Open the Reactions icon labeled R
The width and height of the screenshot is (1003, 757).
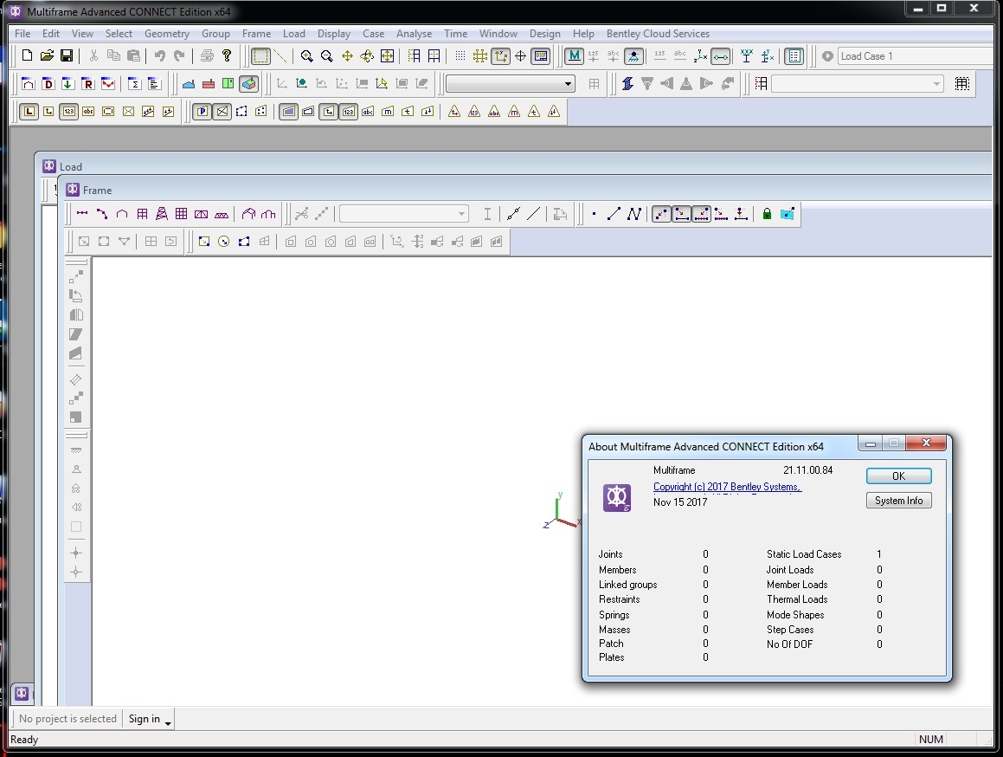tap(87, 83)
